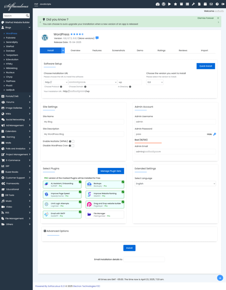Screen dimensions: 226x290
Task: Go to next tip with right chevron
Action: 218,22
